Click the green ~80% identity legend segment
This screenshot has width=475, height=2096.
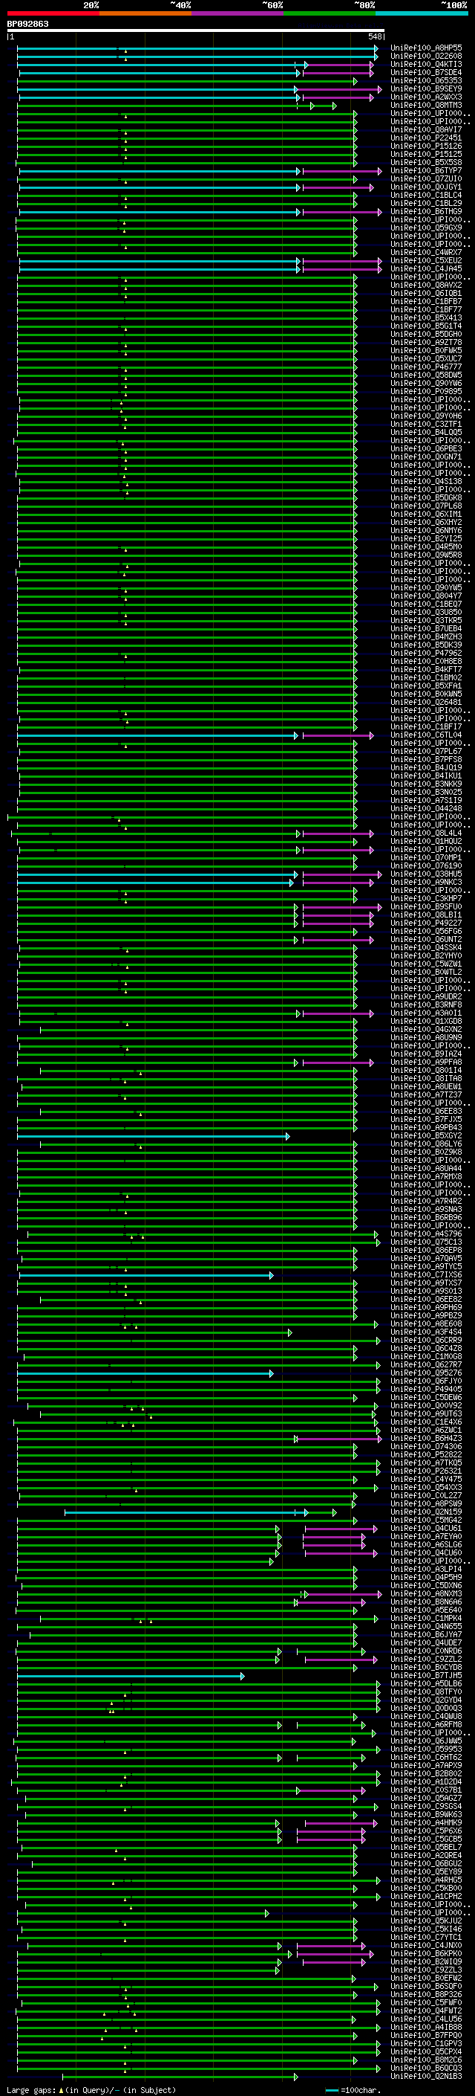[x=330, y=13]
